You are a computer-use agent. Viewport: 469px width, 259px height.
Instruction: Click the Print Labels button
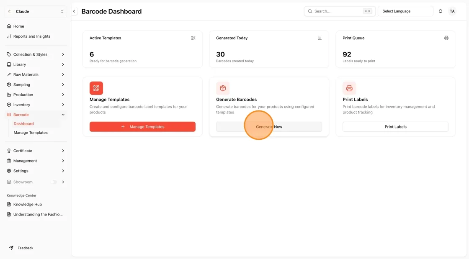tap(395, 127)
